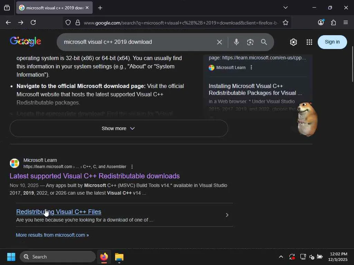Clear the search query with X
This screenshot has height=265, width=354.
pos(219,42)
